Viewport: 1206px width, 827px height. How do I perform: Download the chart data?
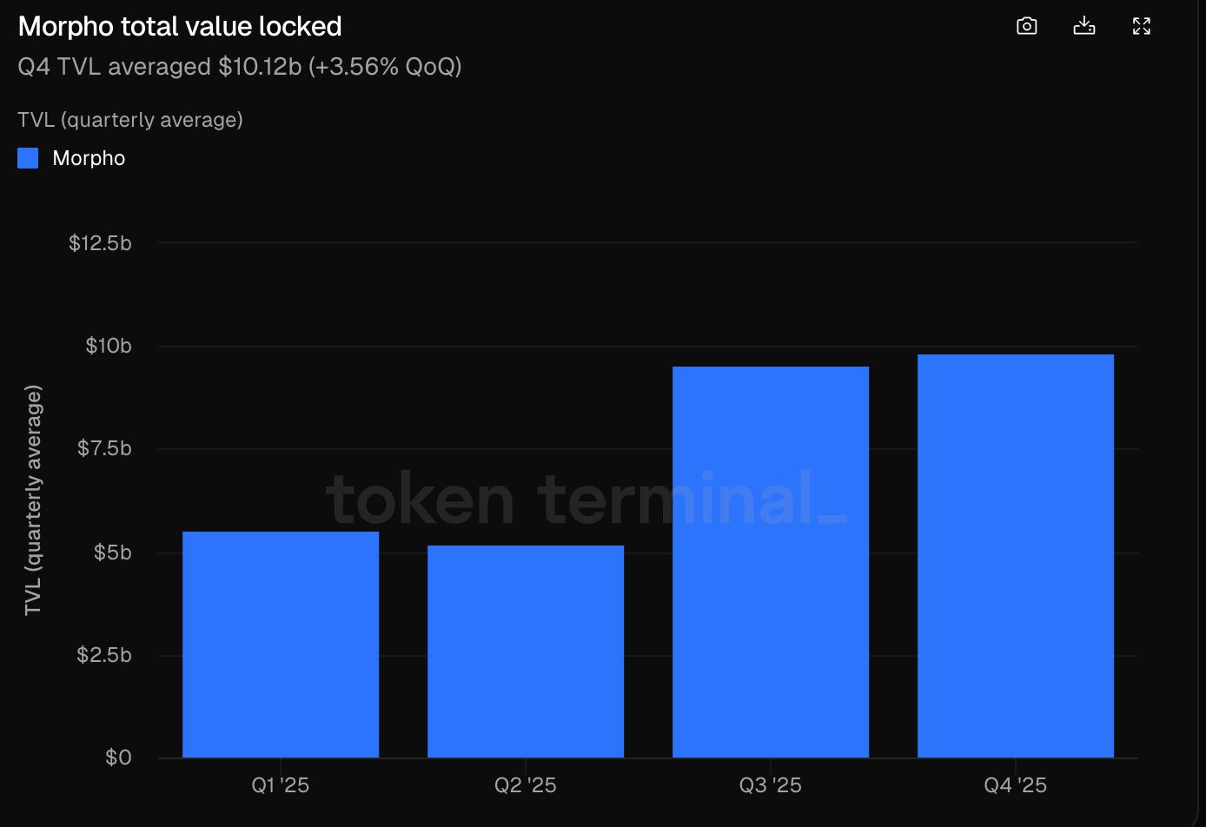coord(1084,26)
